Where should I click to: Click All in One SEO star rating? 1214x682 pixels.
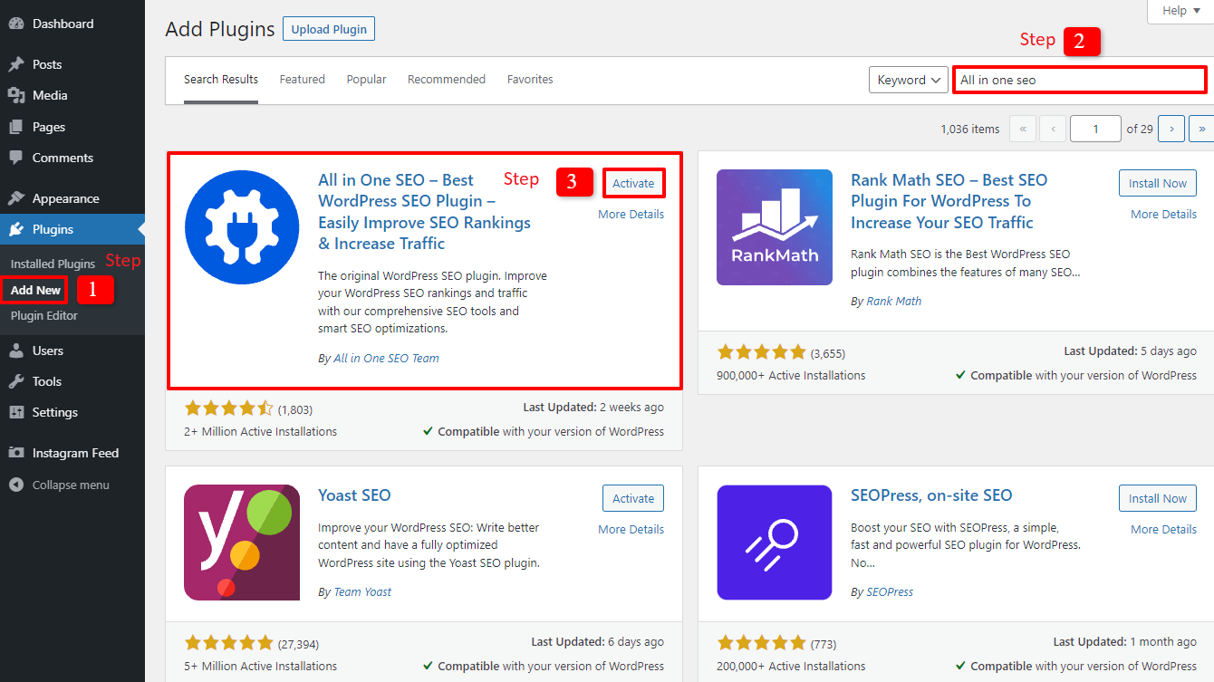tap(228, 408)
